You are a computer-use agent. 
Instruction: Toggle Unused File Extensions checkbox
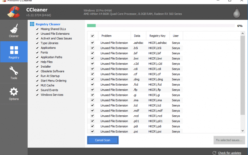(37, 34)
